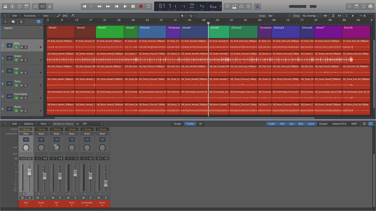This screenshot has width=376, height=211.
Task: Mute the Snare track in track header
Action: point(21,60)
